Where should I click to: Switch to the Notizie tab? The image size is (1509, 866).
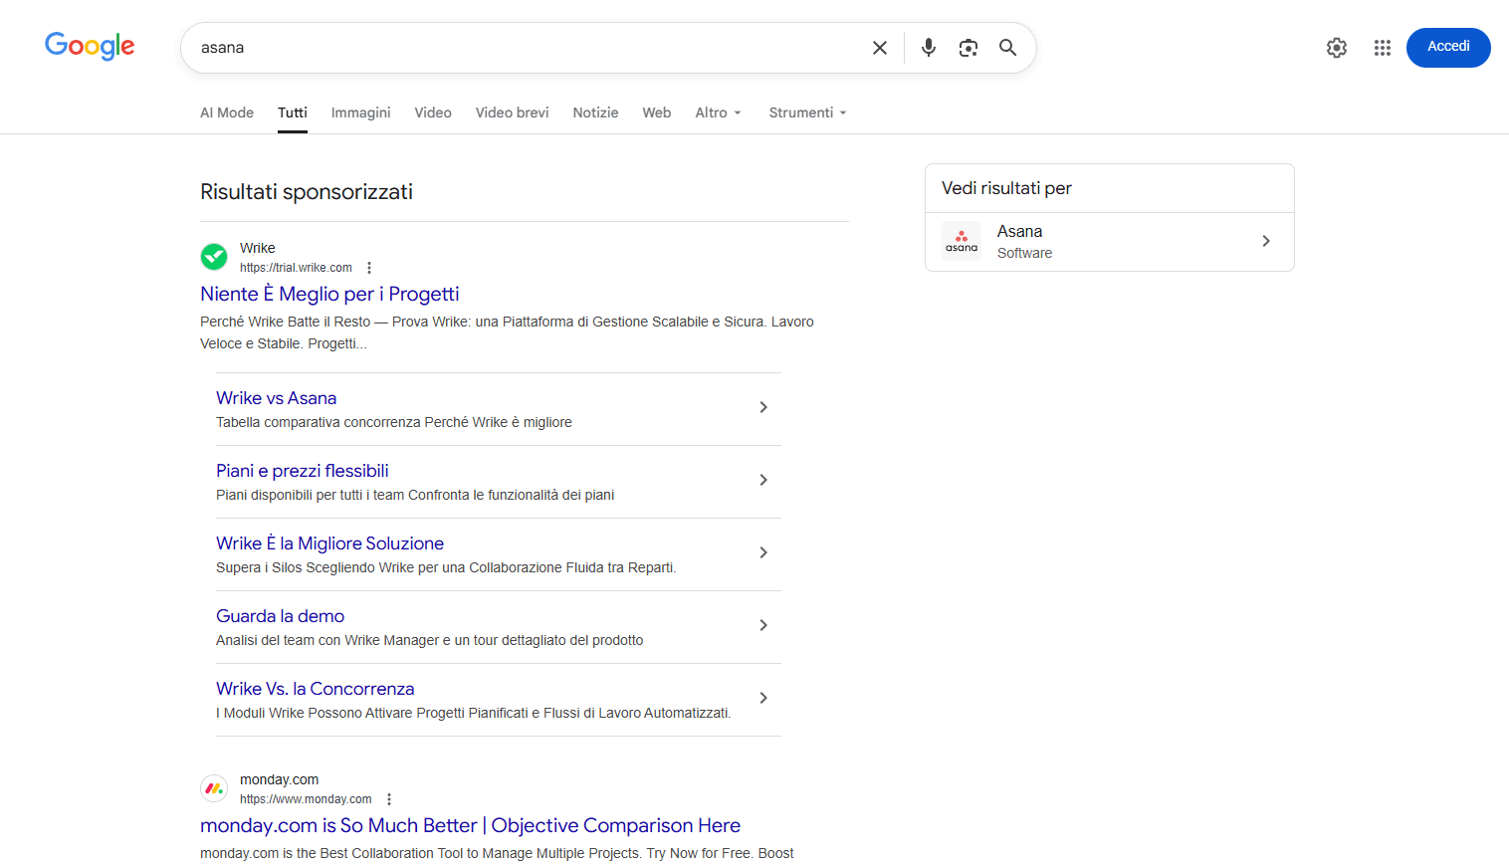(595, 112)
